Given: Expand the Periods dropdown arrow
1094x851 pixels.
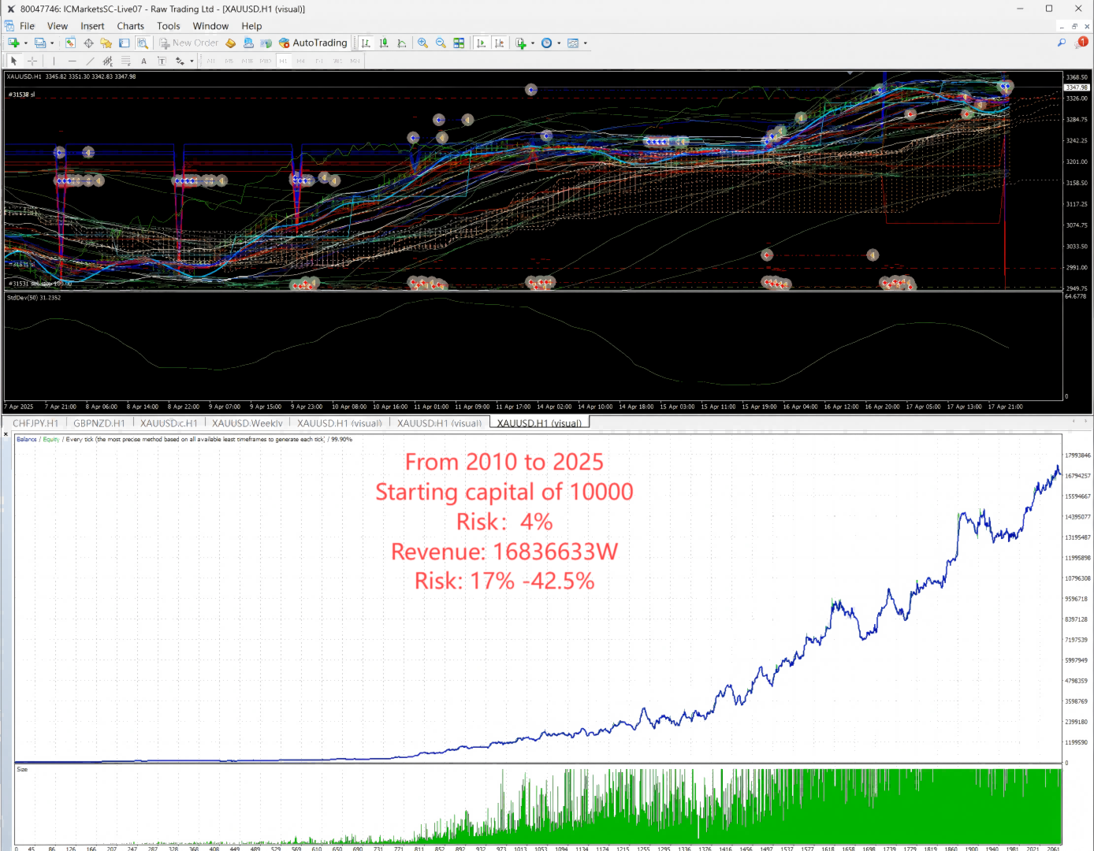Looking at the screenshot, I should 559,43.
